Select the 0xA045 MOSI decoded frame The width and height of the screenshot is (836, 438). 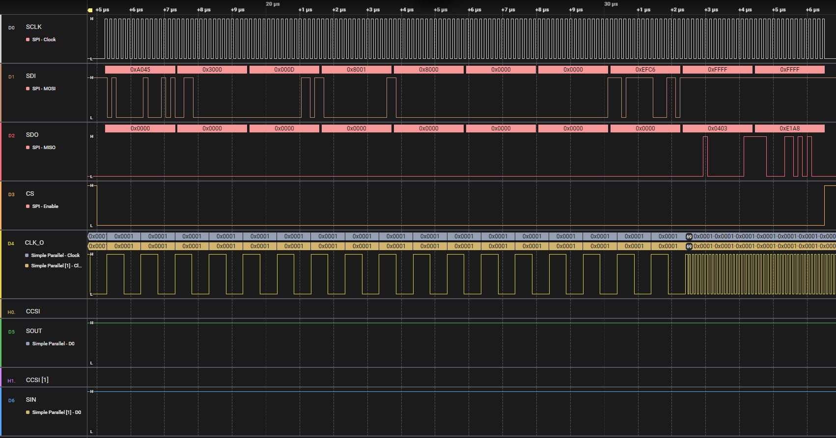[140, 70]
